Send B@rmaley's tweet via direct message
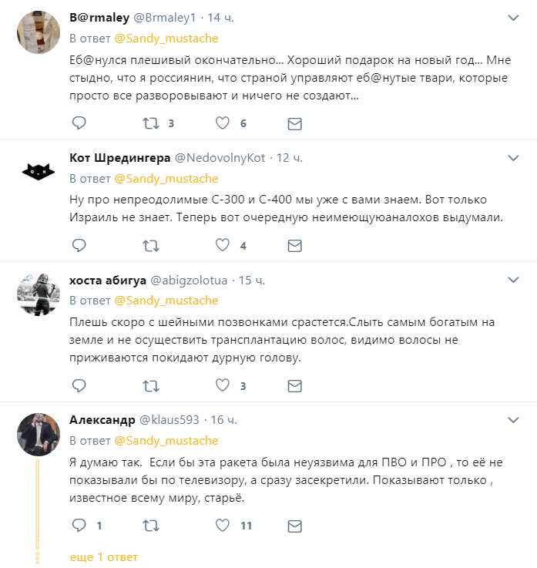Viewport: 537px width, 568px height. pos(294,123)
